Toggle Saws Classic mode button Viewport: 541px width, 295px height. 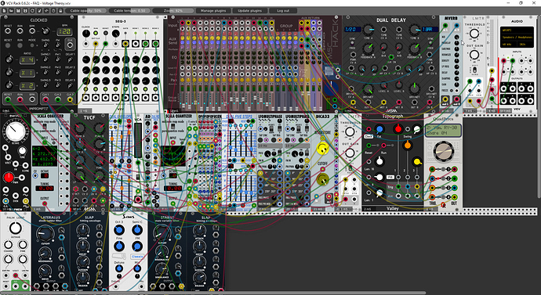point(137,257)
